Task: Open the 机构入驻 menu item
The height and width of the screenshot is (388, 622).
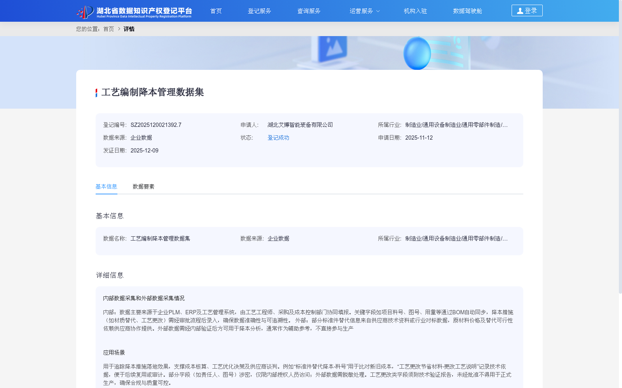Action: (x=415, y=11)
